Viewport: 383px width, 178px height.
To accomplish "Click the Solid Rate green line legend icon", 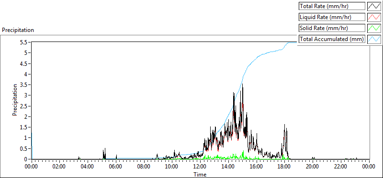I will 374,28.
